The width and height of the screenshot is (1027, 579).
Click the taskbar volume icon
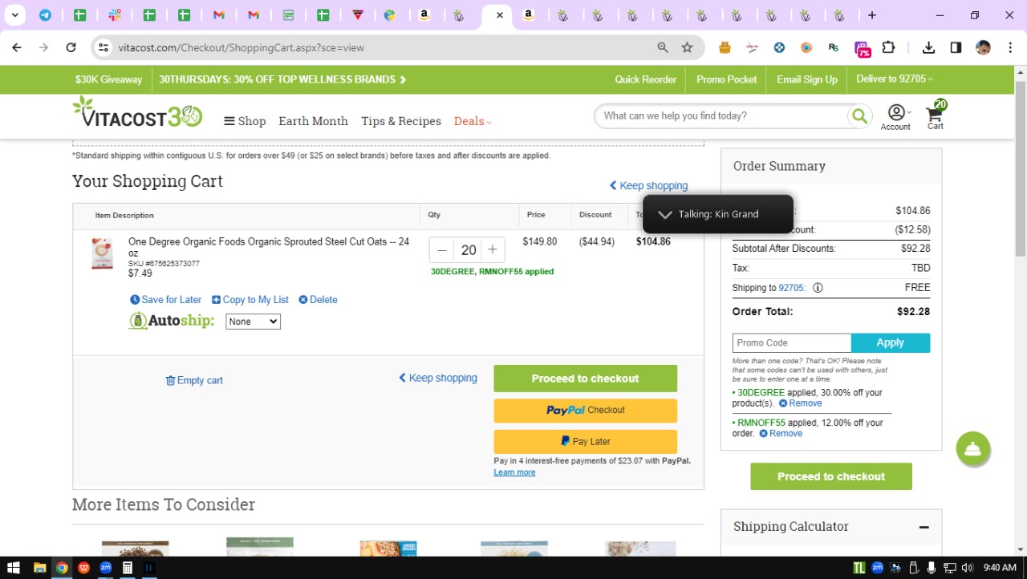[966, 568]
